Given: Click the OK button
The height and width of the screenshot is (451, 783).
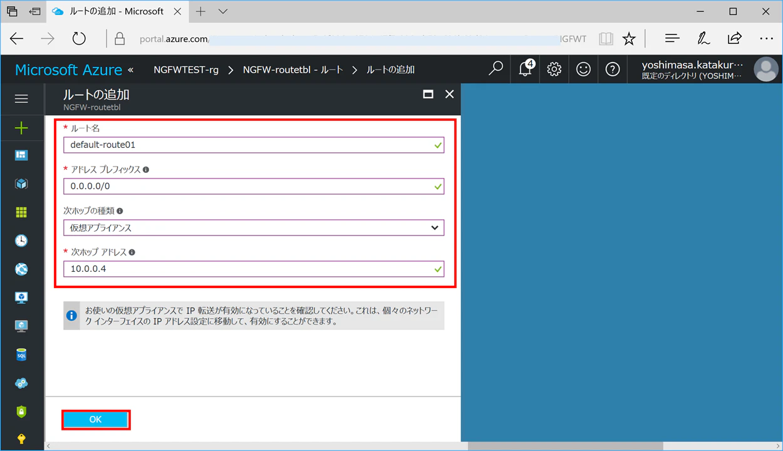Looking at the screenshot, I should click(x=95, y=419).
